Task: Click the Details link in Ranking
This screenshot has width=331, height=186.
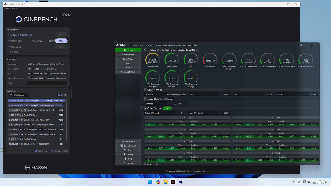Action: [60, 95]
